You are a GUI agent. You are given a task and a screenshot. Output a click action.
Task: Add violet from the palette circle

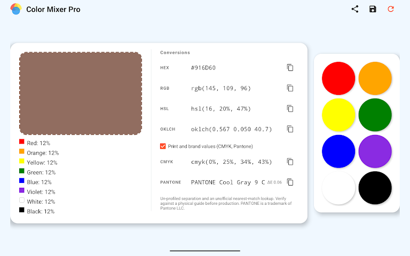click(x=375, y=151)
